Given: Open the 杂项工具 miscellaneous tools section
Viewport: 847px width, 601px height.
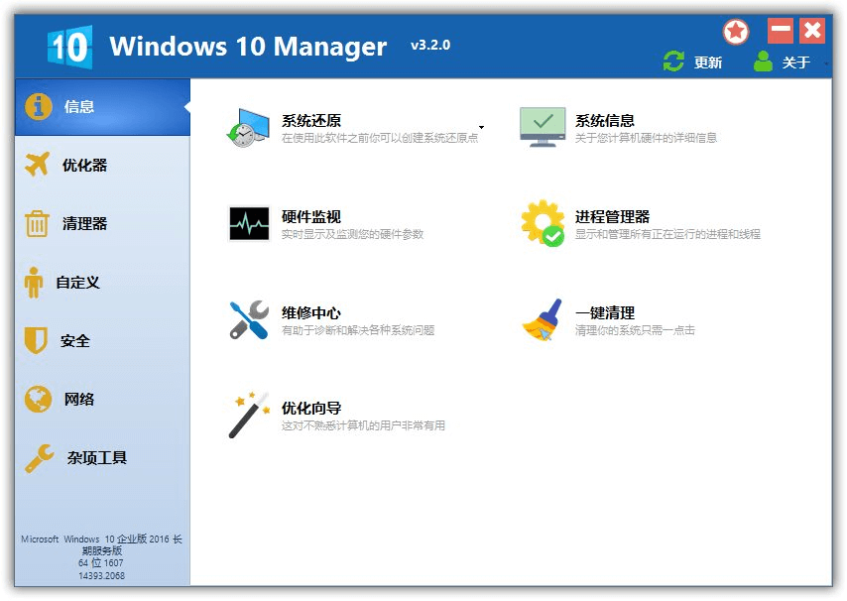Looking at the screenshot, I should [x=94, y=457].
